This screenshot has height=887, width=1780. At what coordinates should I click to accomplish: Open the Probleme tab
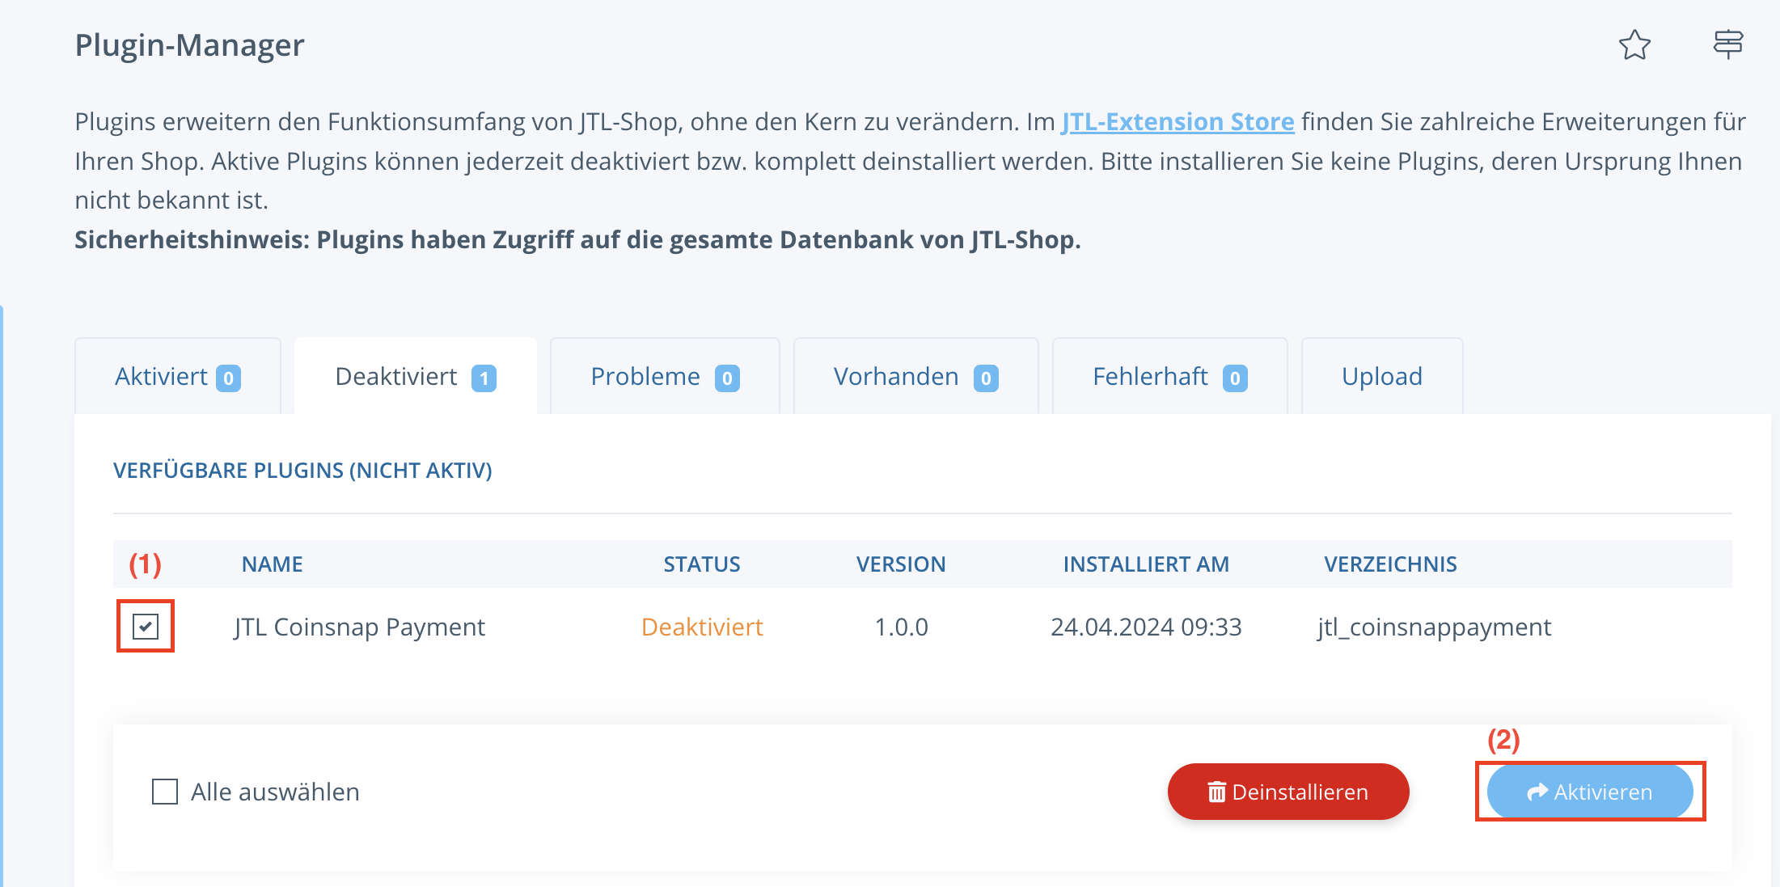[664, 377]
